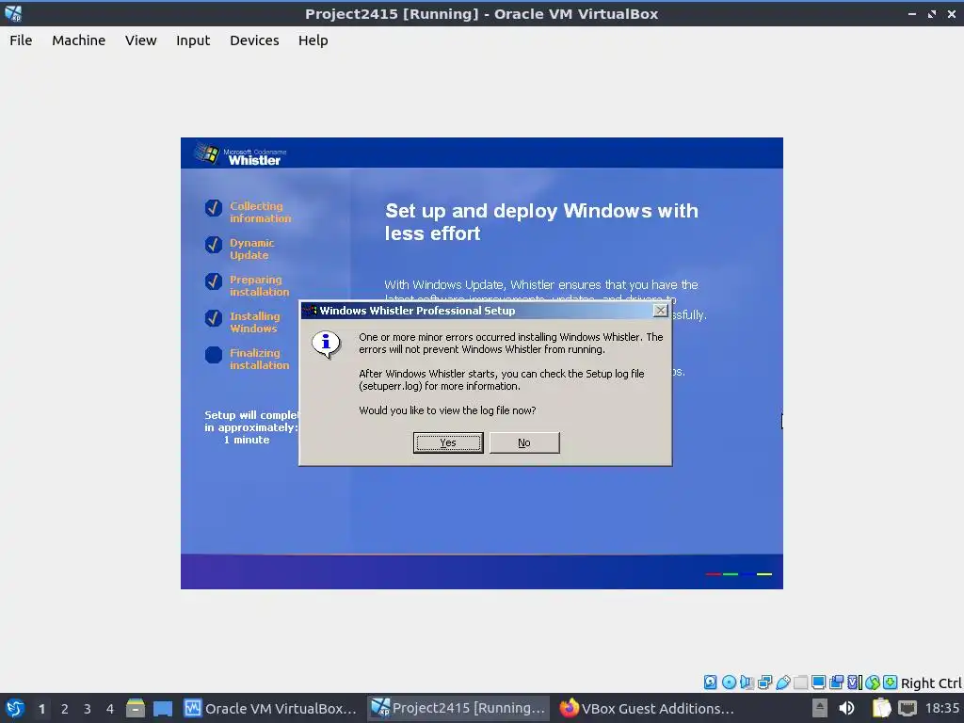Click the network connection tray icon
Screen dimensions: 964x723
click(x=908, y=708)
